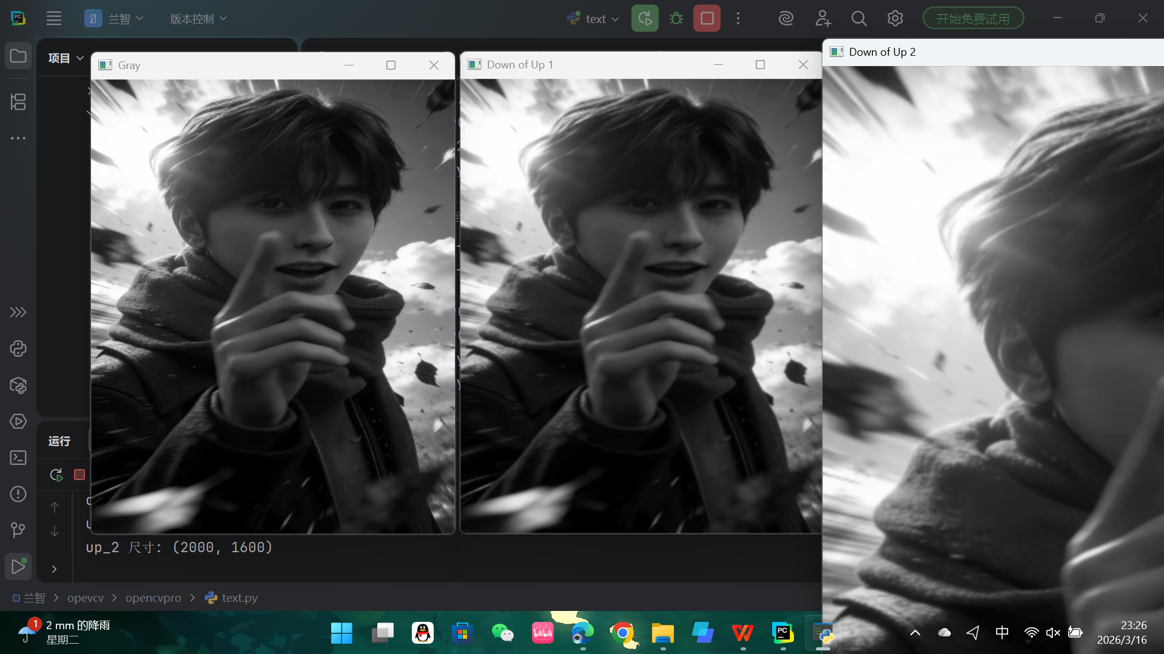Open the 版本控制 version control dropdown
The height and width of the screenshot is (654, 1164).
pos(198,19)
